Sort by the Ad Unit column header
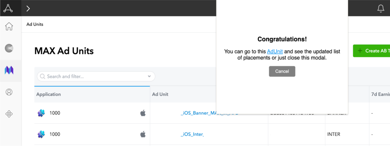The image size is (390, 165). coord(160,94)
